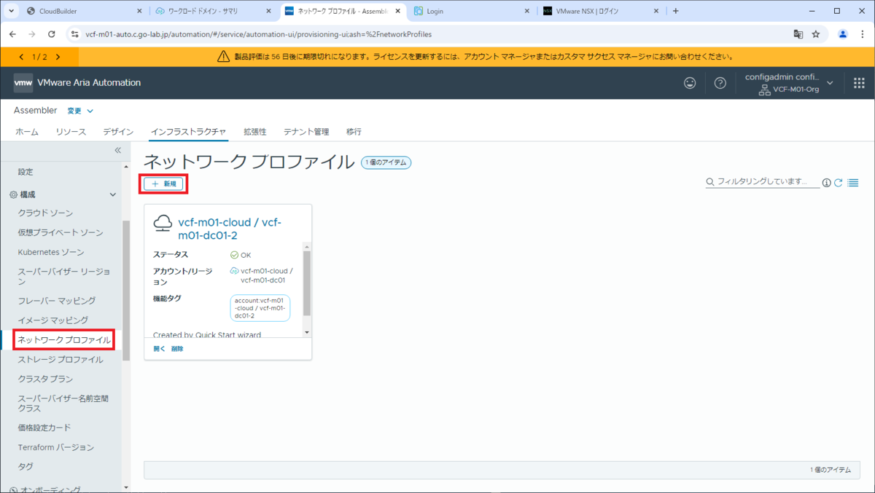Viewport: 875px width, 493px height.
Task: Bookmark this page with the star icon
Action: click(816, 34)
